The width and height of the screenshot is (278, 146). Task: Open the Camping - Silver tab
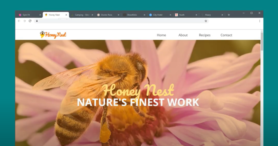(x=82, y=15)
